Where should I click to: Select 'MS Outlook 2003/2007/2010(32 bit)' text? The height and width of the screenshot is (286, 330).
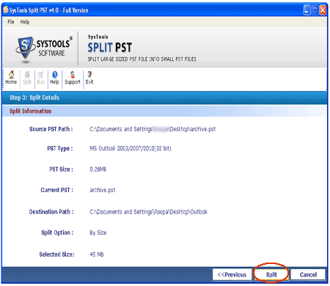[131, 148]
